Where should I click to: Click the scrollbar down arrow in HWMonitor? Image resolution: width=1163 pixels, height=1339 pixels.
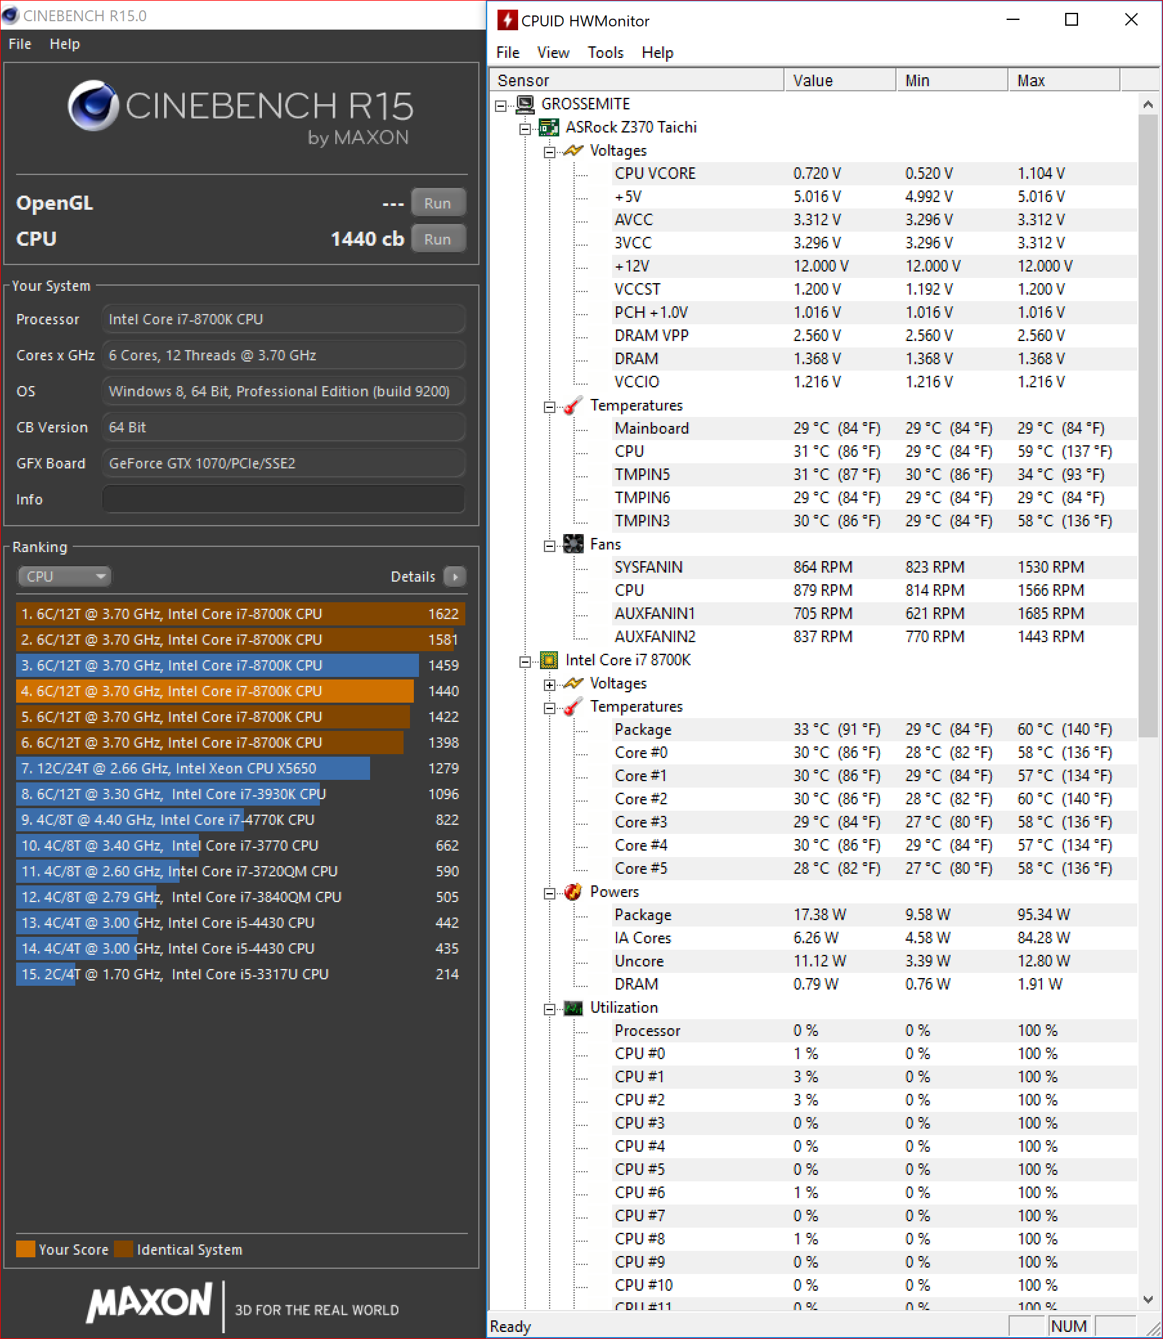[1148, 1299]
